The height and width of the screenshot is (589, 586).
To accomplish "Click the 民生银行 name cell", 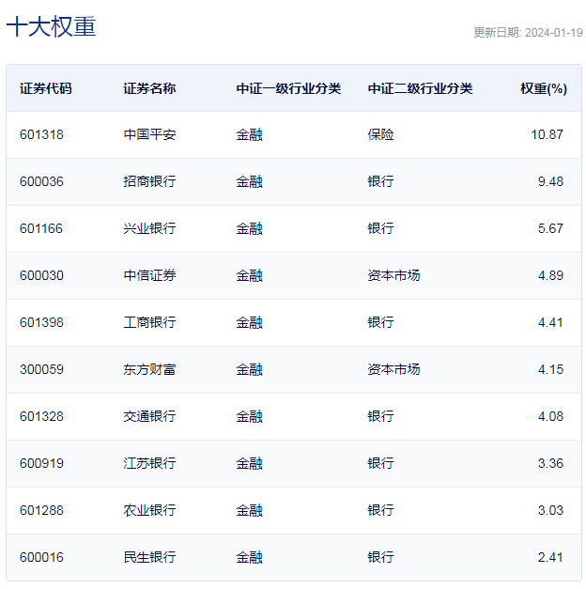I will pos(149,557).
